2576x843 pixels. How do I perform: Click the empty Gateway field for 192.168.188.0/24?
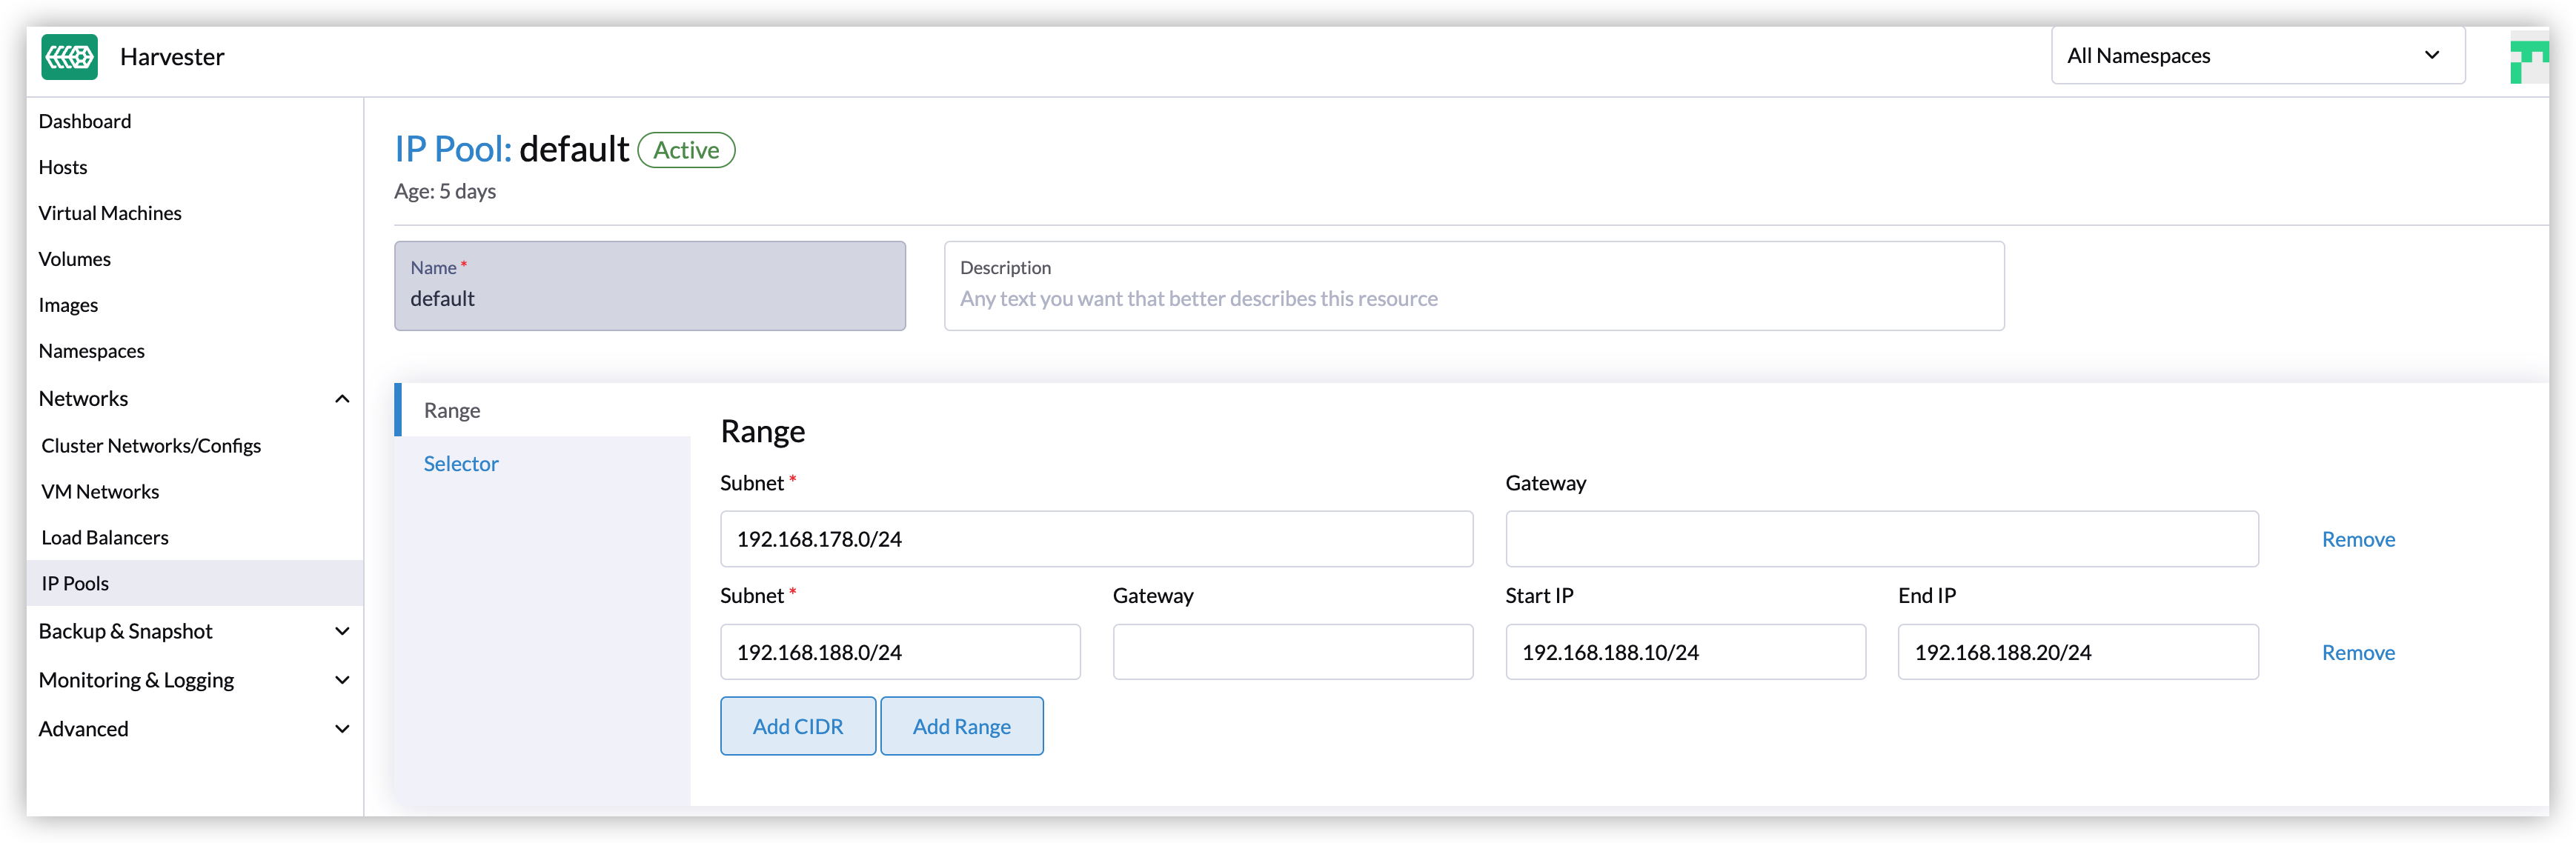[1292, 651]
